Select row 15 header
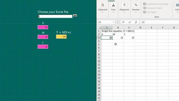Screen dimensions: 179x101 click(x=99, y=78)
